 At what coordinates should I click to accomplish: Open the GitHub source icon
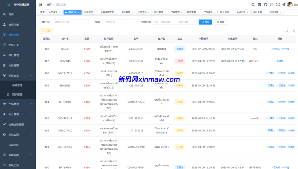[x=265, y=5]
